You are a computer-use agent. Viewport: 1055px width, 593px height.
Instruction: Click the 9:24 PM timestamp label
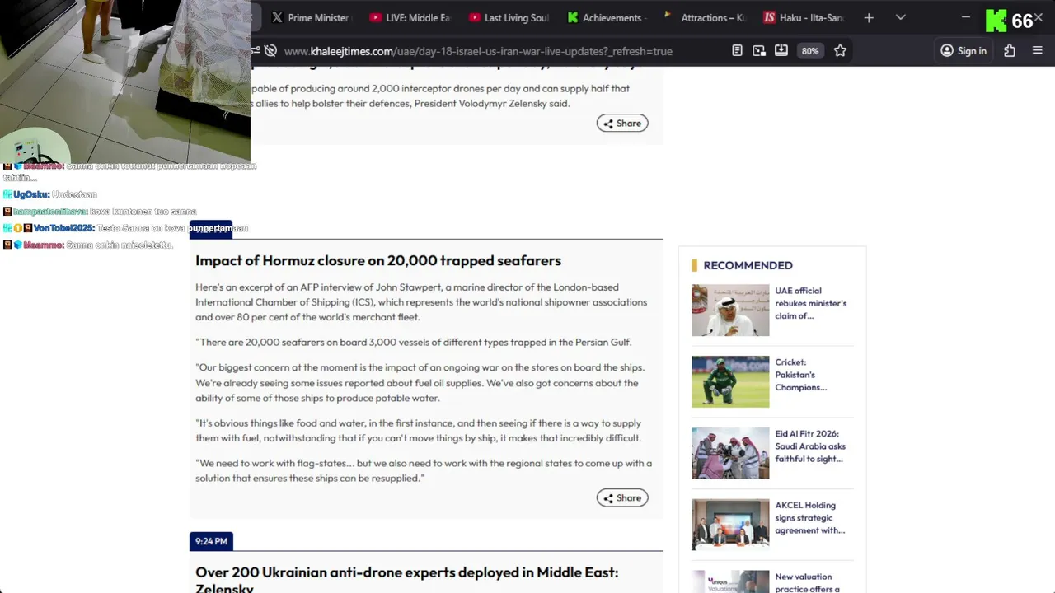[x=211, y=541]
